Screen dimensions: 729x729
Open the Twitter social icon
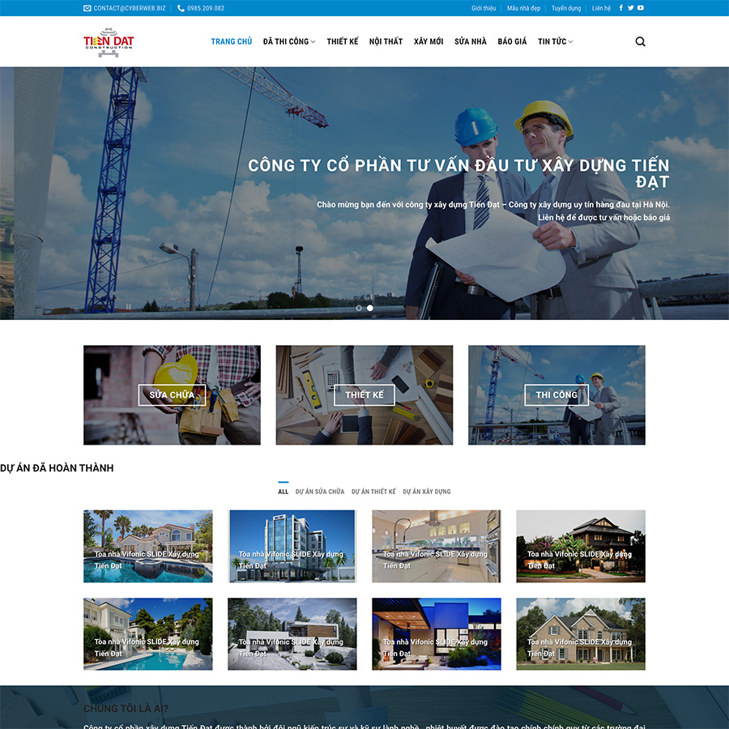click(x=631, y=8)
